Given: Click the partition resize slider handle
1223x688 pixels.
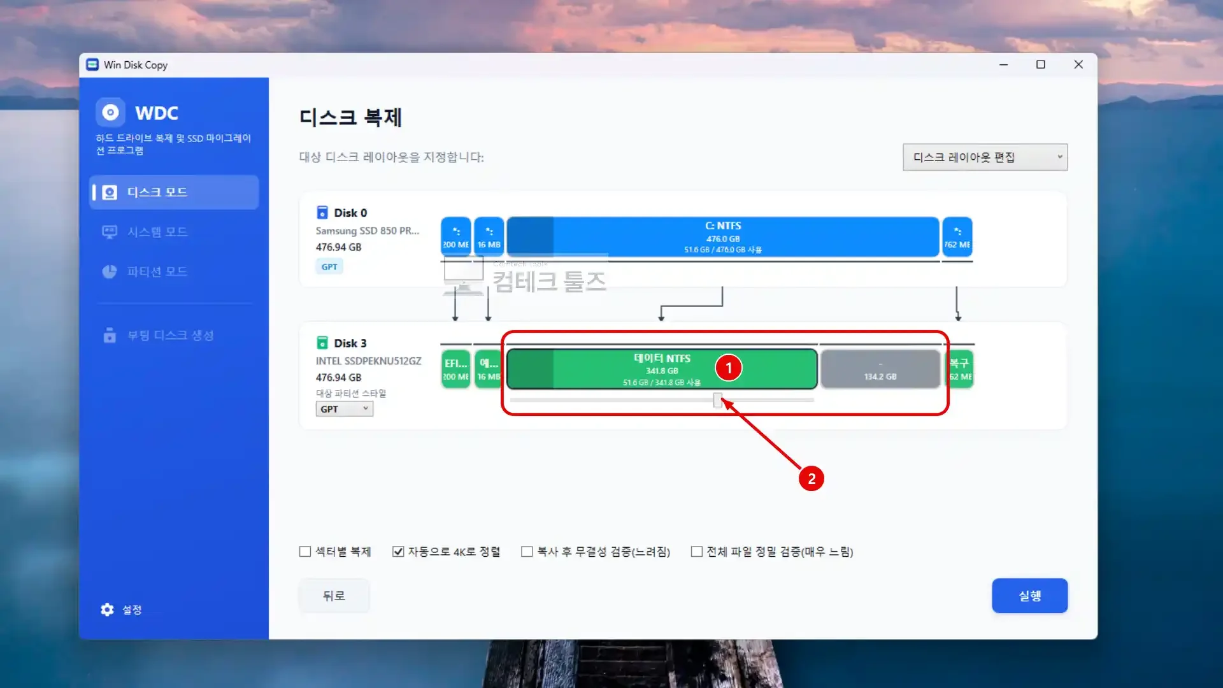Looking at the screenshot, I should coord(718,400).
